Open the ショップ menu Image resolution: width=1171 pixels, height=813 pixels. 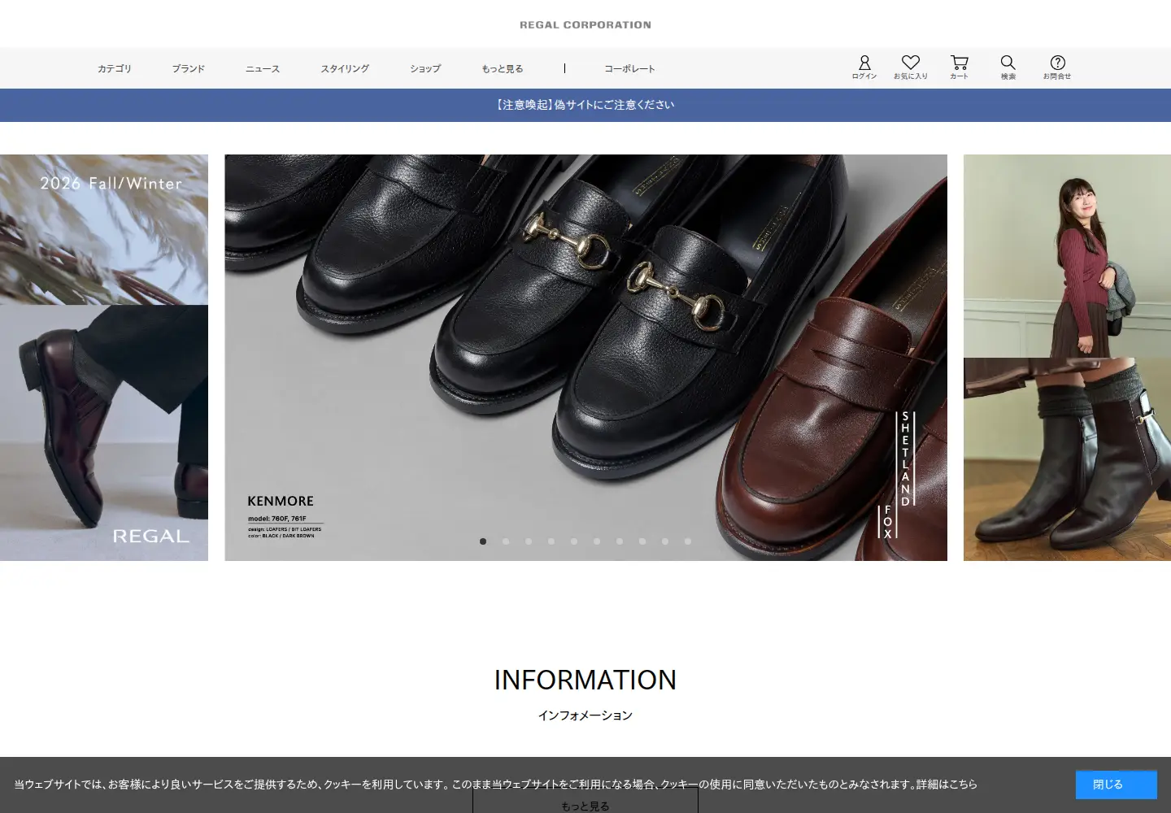click(x=425, y=69)
